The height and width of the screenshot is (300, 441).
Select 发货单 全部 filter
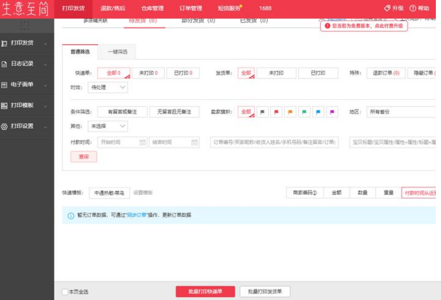[x=246, y=73]
